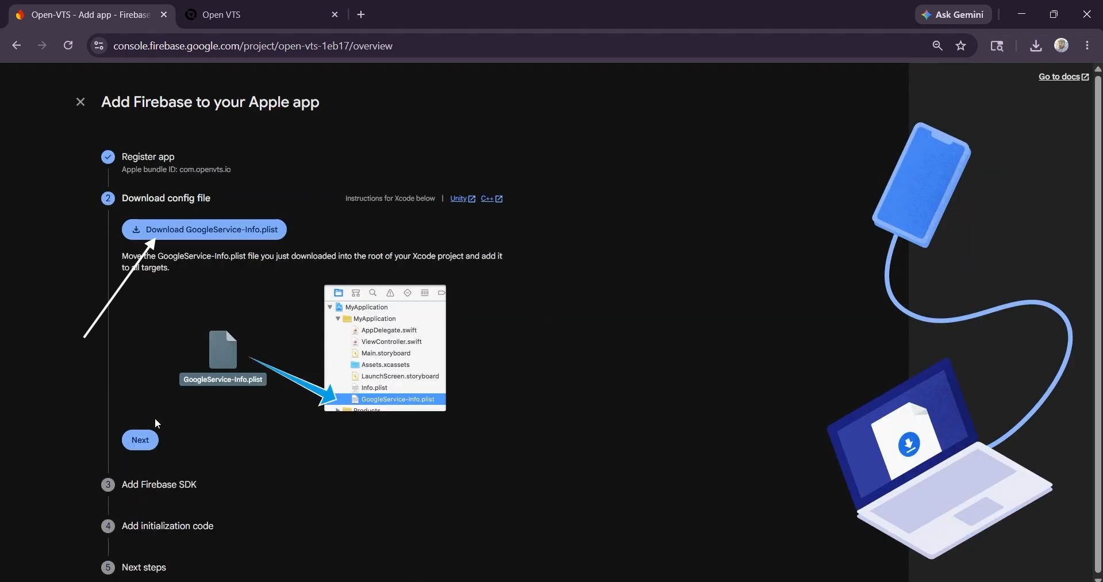The width and height of the screenshot is (1103, 582).
Task: Open the browser downloads icon
Action: [x=1036, y=45]
